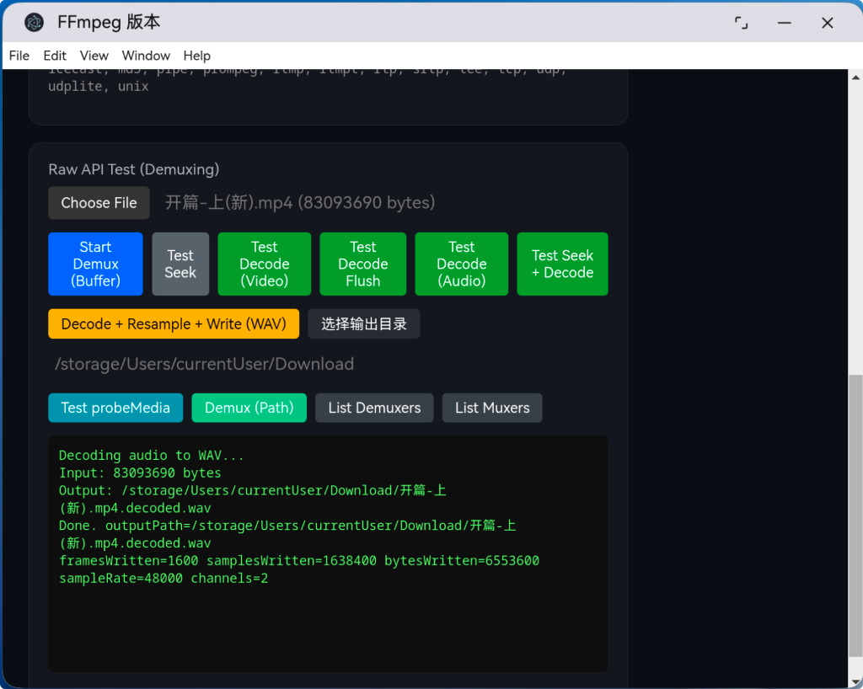The height and width of the screenshot is (689, 863).
Task: Maximize the FFmpeg 版本 window
Action: point(742,23)
